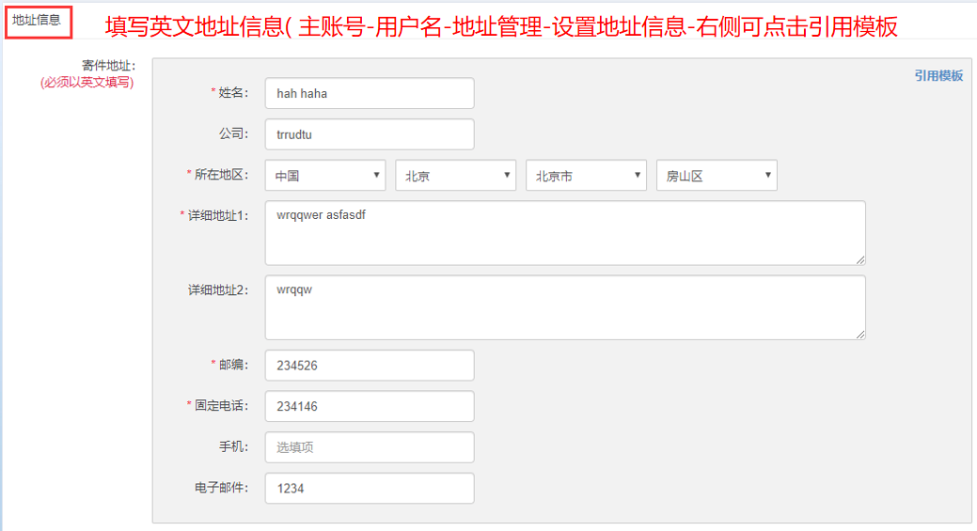Click the arrow icon of 北京市 selector

pos(637,176)
